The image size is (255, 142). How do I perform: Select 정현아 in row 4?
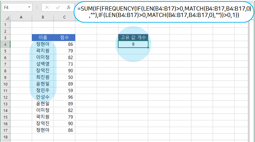pos(43,44)
